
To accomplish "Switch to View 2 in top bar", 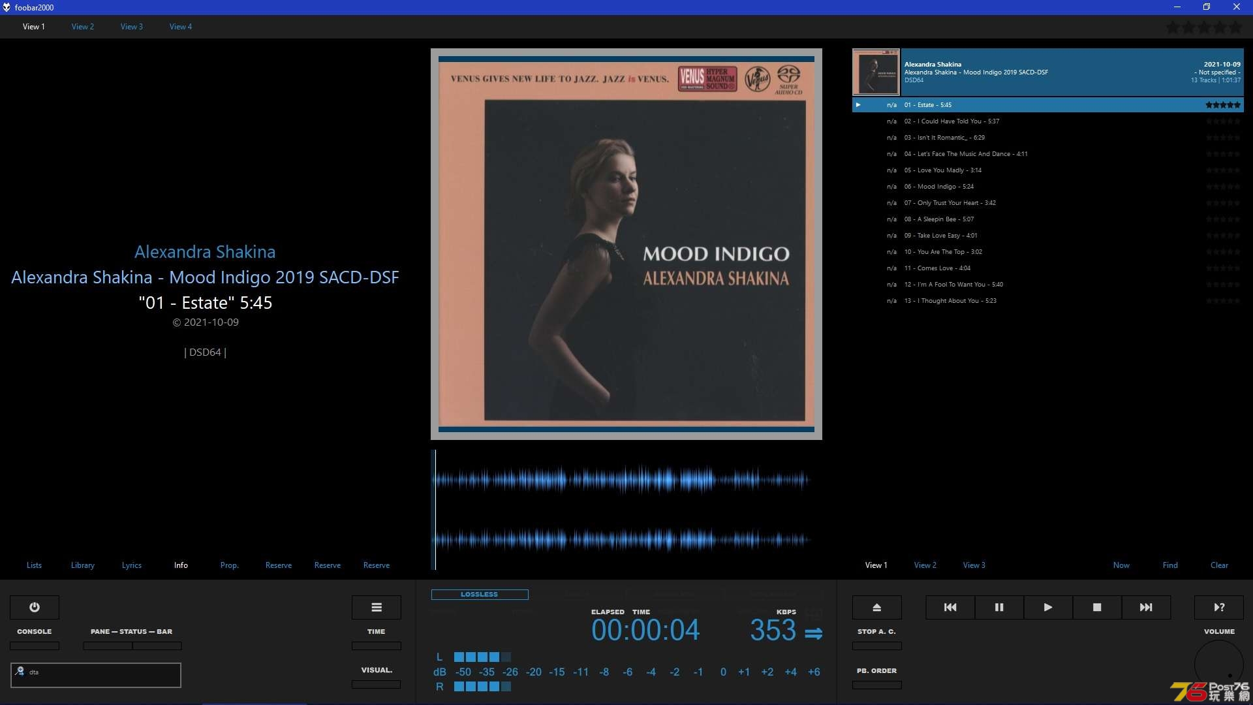I will tap(83, 27).
